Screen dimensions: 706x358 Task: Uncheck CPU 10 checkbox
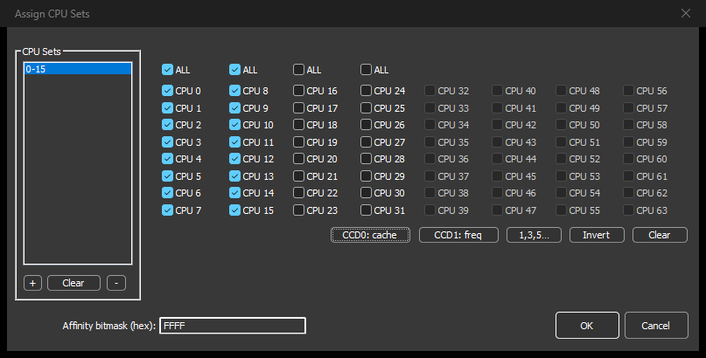234,125
